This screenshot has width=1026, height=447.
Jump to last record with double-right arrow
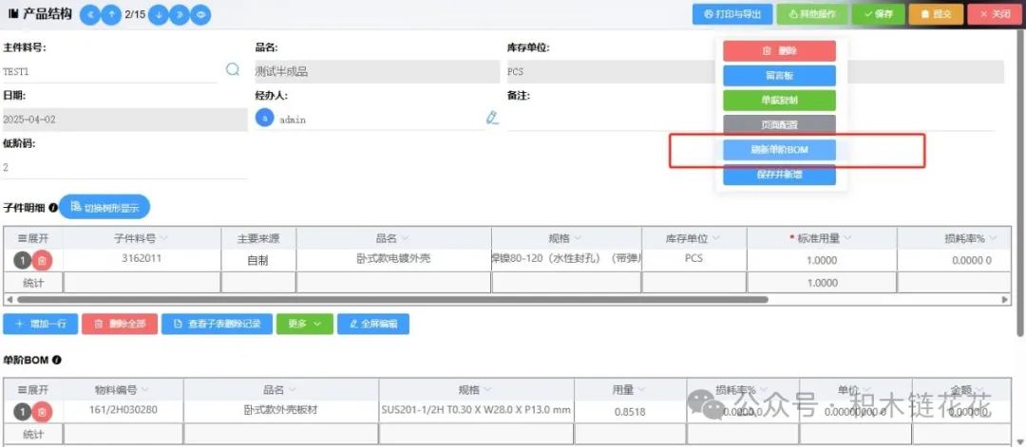click(180, 14)
